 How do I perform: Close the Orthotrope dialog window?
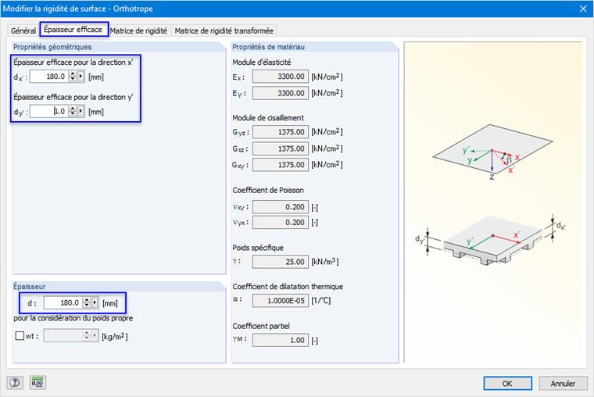pos(583,9)
